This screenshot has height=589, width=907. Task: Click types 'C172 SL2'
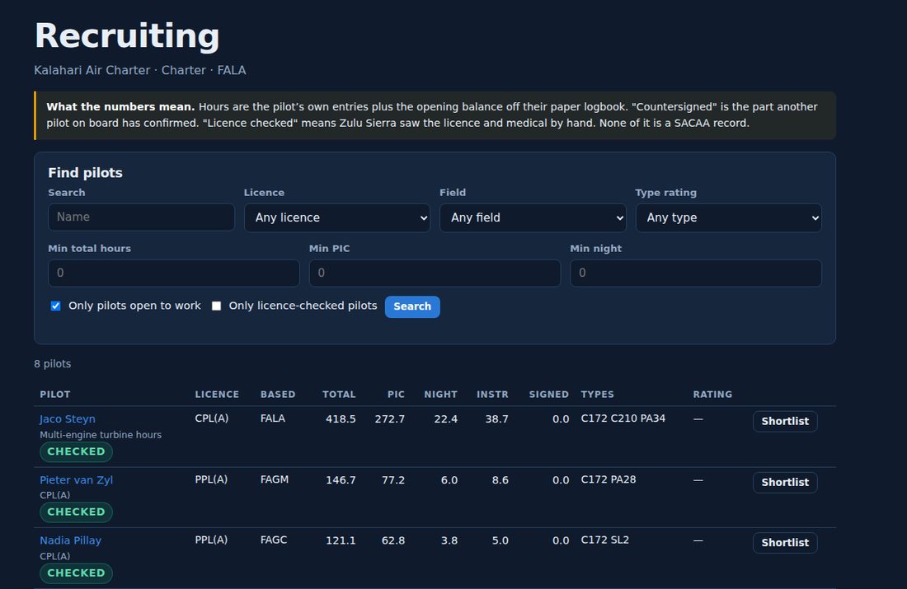pyautogui.click(x=605, y=540)
